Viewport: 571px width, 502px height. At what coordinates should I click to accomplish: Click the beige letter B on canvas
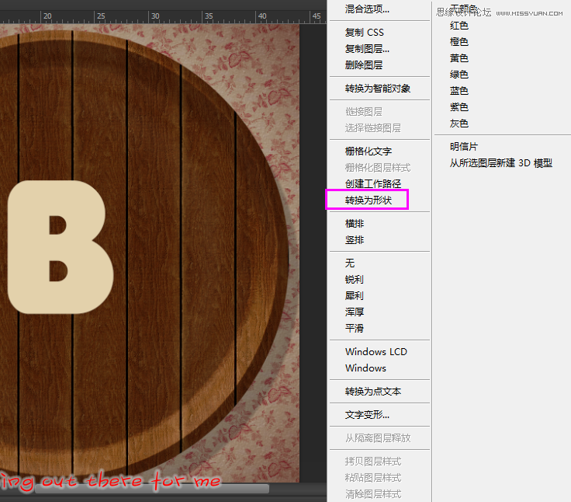(60, 247)
